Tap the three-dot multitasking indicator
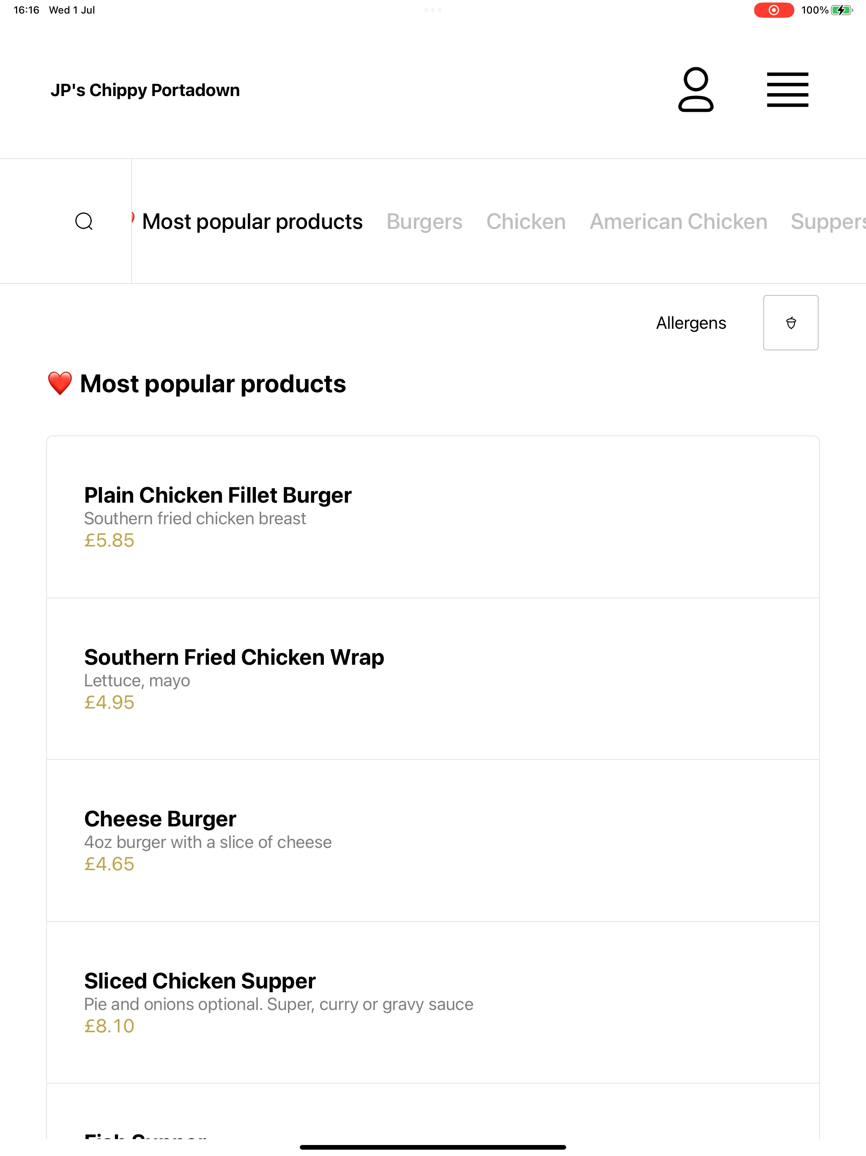The height and width of the screenshot is (1156, 866). click(433, 10)
